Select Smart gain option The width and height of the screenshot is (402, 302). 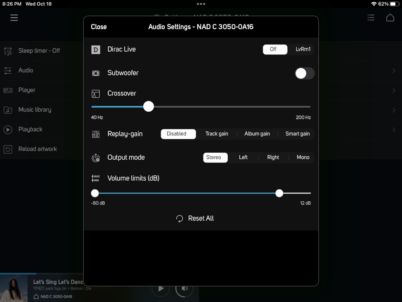point(297,134)
